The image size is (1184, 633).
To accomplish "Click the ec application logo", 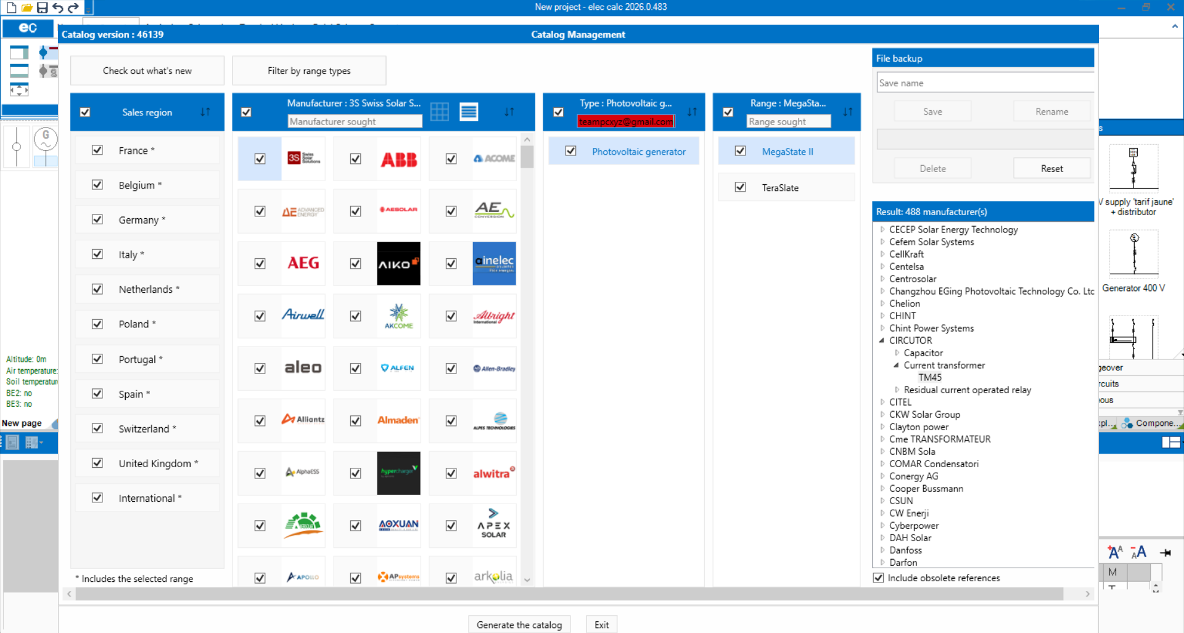I will click(28, 28).
